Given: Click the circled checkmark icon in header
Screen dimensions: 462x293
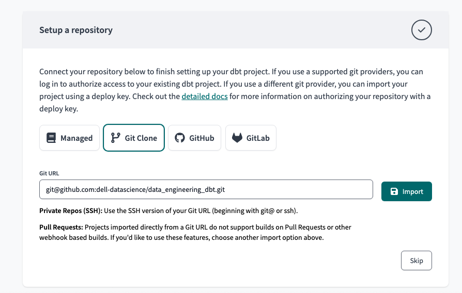Looking at the screenshot, I should (x=421, y=30).
